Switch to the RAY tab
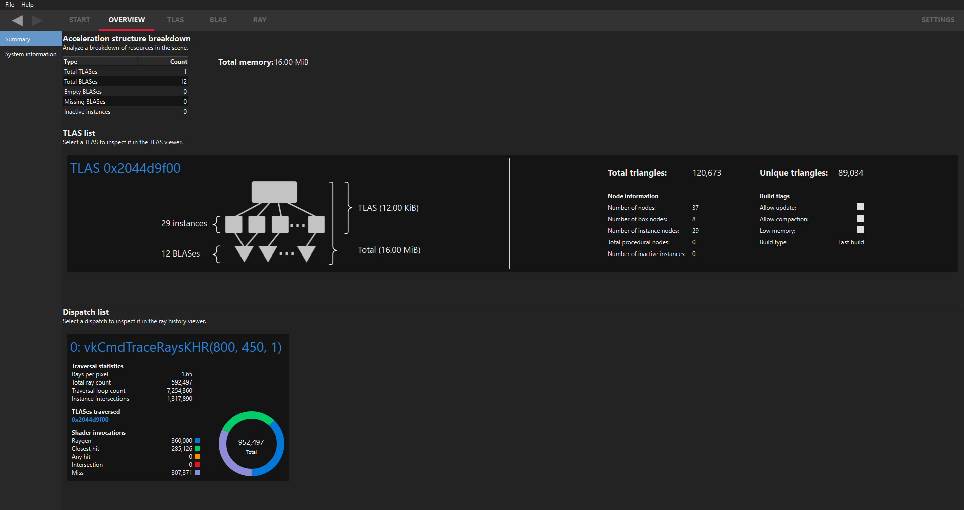964x510 pixels. [x=259, y=20]
